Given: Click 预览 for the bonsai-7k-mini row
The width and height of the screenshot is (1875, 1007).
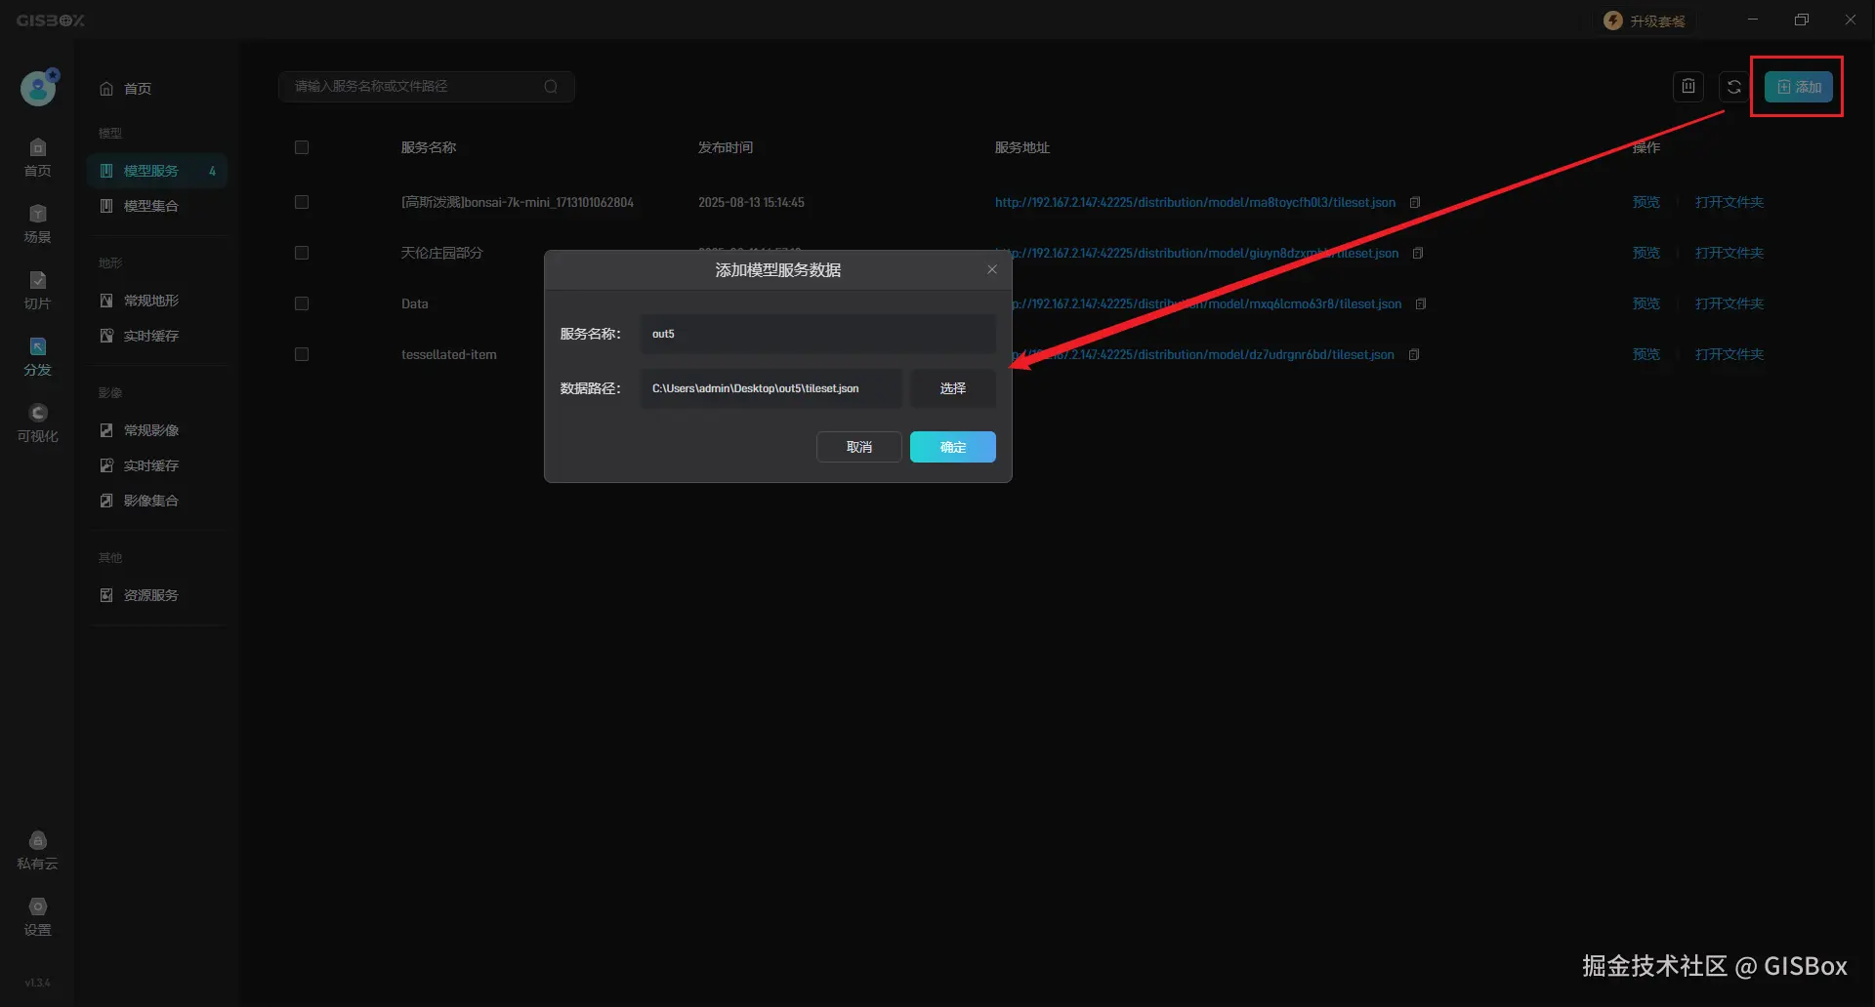Looking at the screenshot, I should coord(1646,203).
